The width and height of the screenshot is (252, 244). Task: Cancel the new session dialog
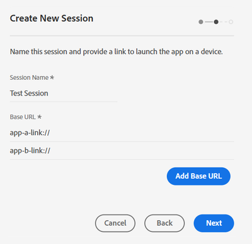pyautogui.click(x=115, y=223)
